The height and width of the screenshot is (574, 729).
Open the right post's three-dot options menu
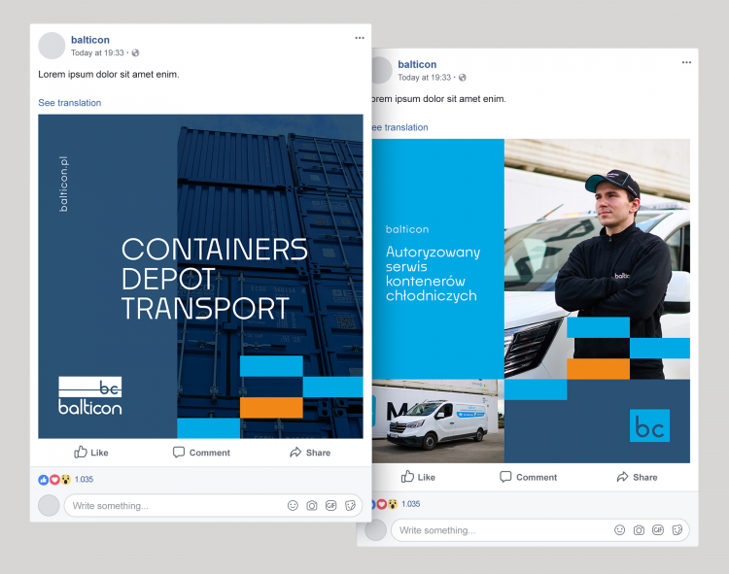click(686, 62)
